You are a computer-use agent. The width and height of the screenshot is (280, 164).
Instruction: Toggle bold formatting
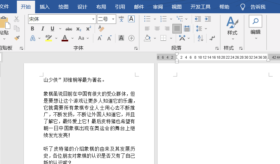point(32,28)
